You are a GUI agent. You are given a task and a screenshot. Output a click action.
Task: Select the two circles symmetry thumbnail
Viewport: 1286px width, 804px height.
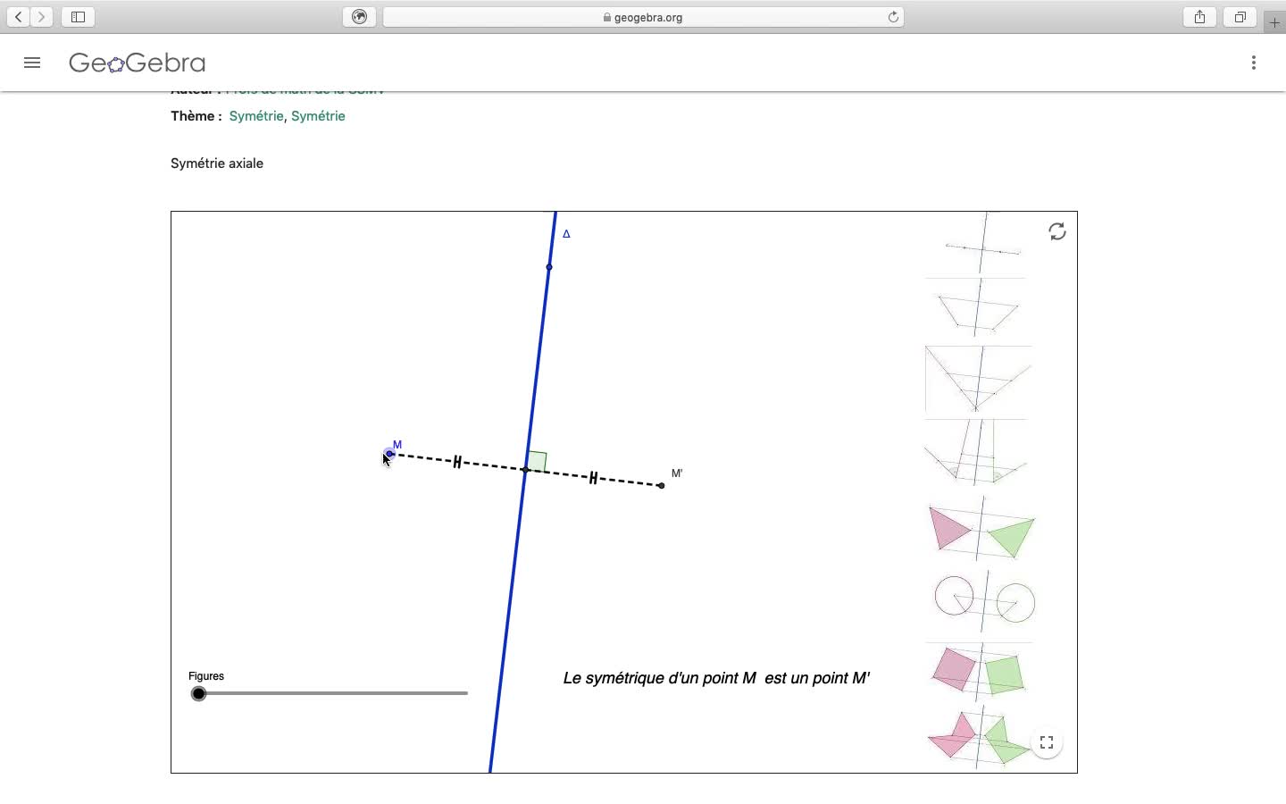point(984,600)
